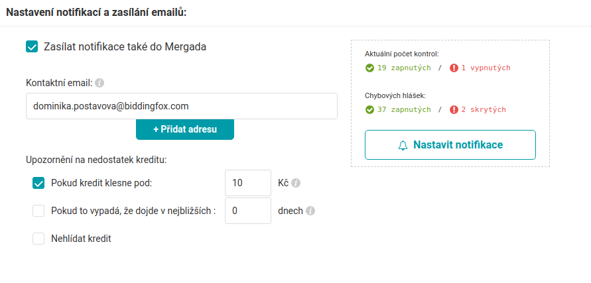The image size is (591, 283).
Task: Click info icon next to dnech
Action: click(x=310, y=211)
